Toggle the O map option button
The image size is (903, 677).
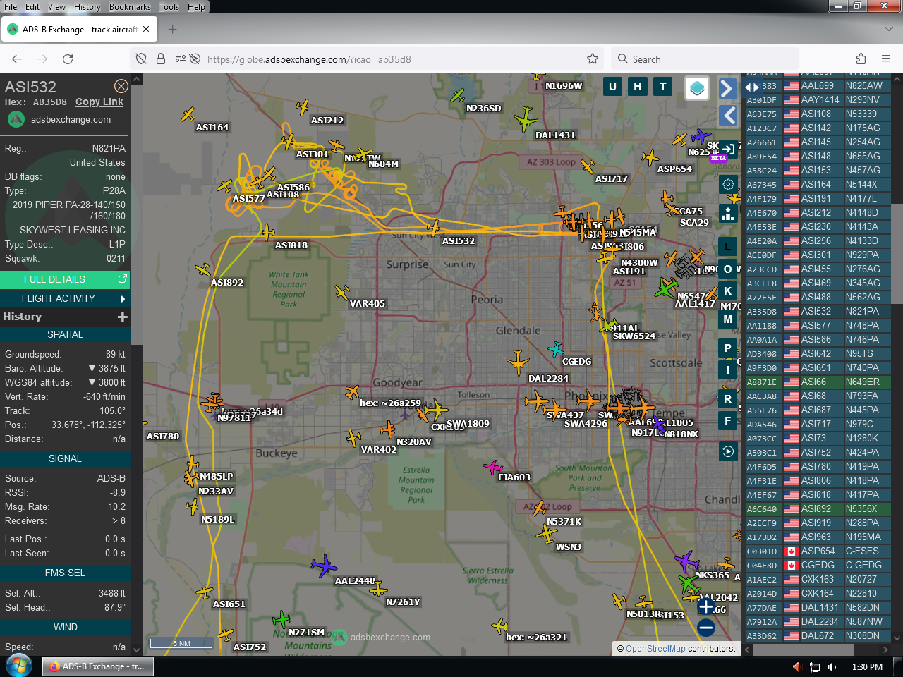[x=728, y=269]
